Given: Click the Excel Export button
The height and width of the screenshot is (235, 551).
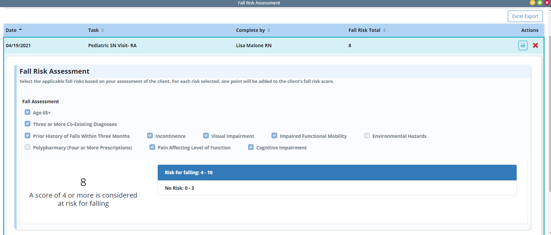Looking at the screenshot, I should pos(525,16).
